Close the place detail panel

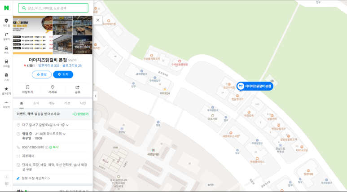coord(98,20)
